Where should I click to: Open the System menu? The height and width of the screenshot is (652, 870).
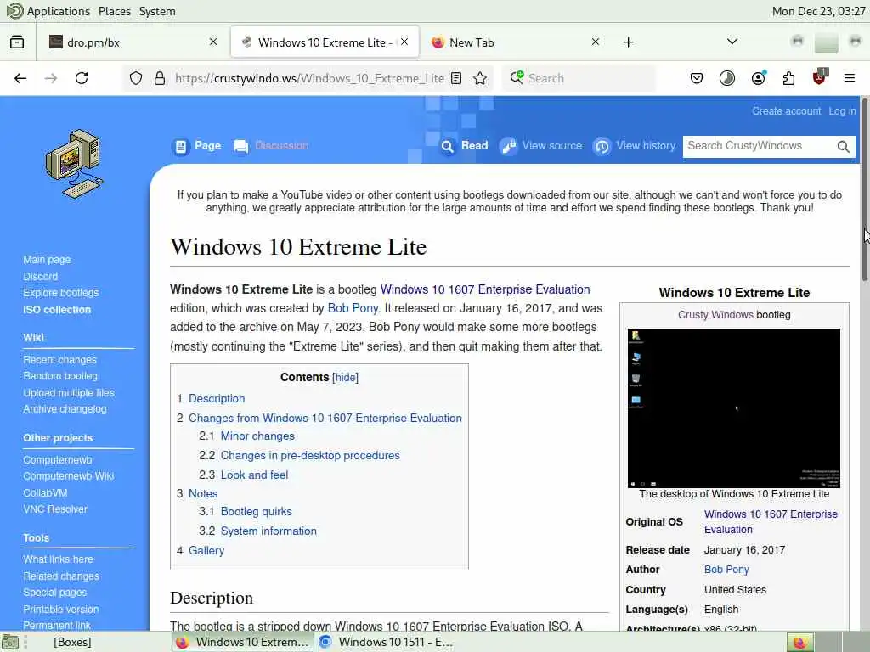[157, 11]
